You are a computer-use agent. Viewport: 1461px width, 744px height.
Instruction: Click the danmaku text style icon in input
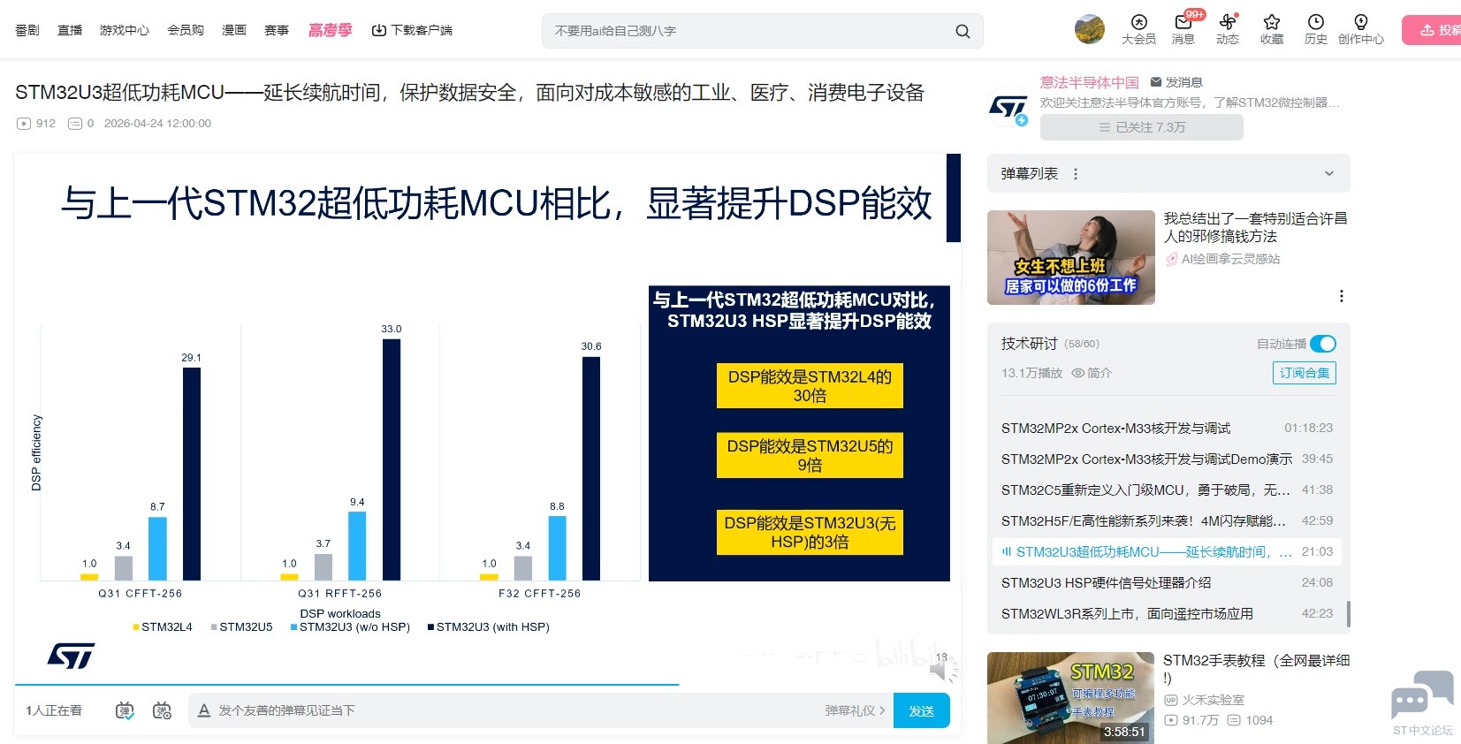pyautogui.click(x=204, y=710)
